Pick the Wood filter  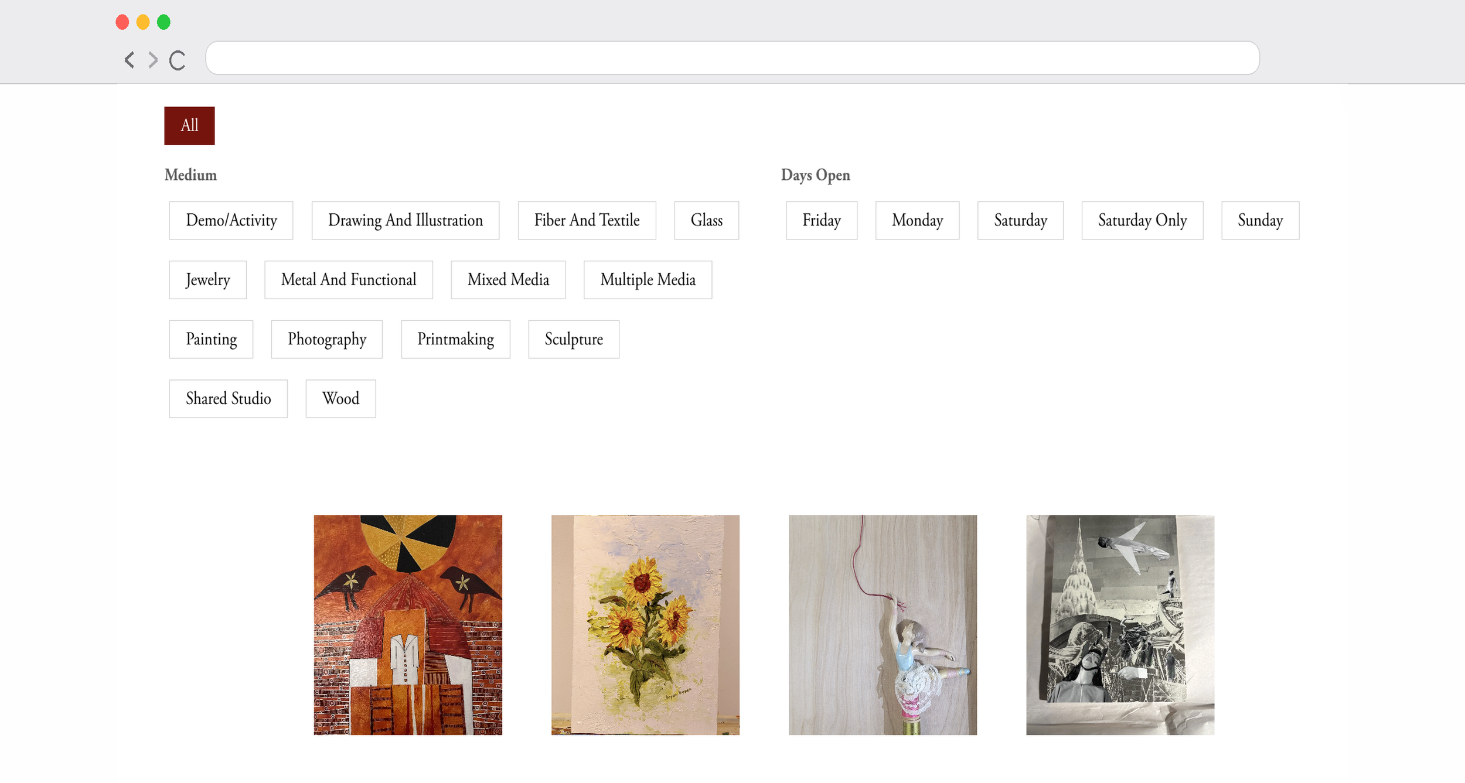click(x=340, y=399)
